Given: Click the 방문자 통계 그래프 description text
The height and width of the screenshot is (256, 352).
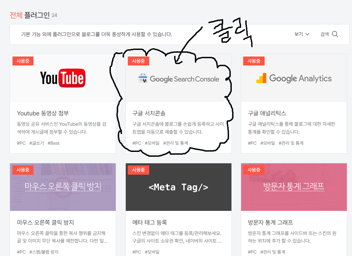Looking at the screenshot, I should [x=292, y=237].
